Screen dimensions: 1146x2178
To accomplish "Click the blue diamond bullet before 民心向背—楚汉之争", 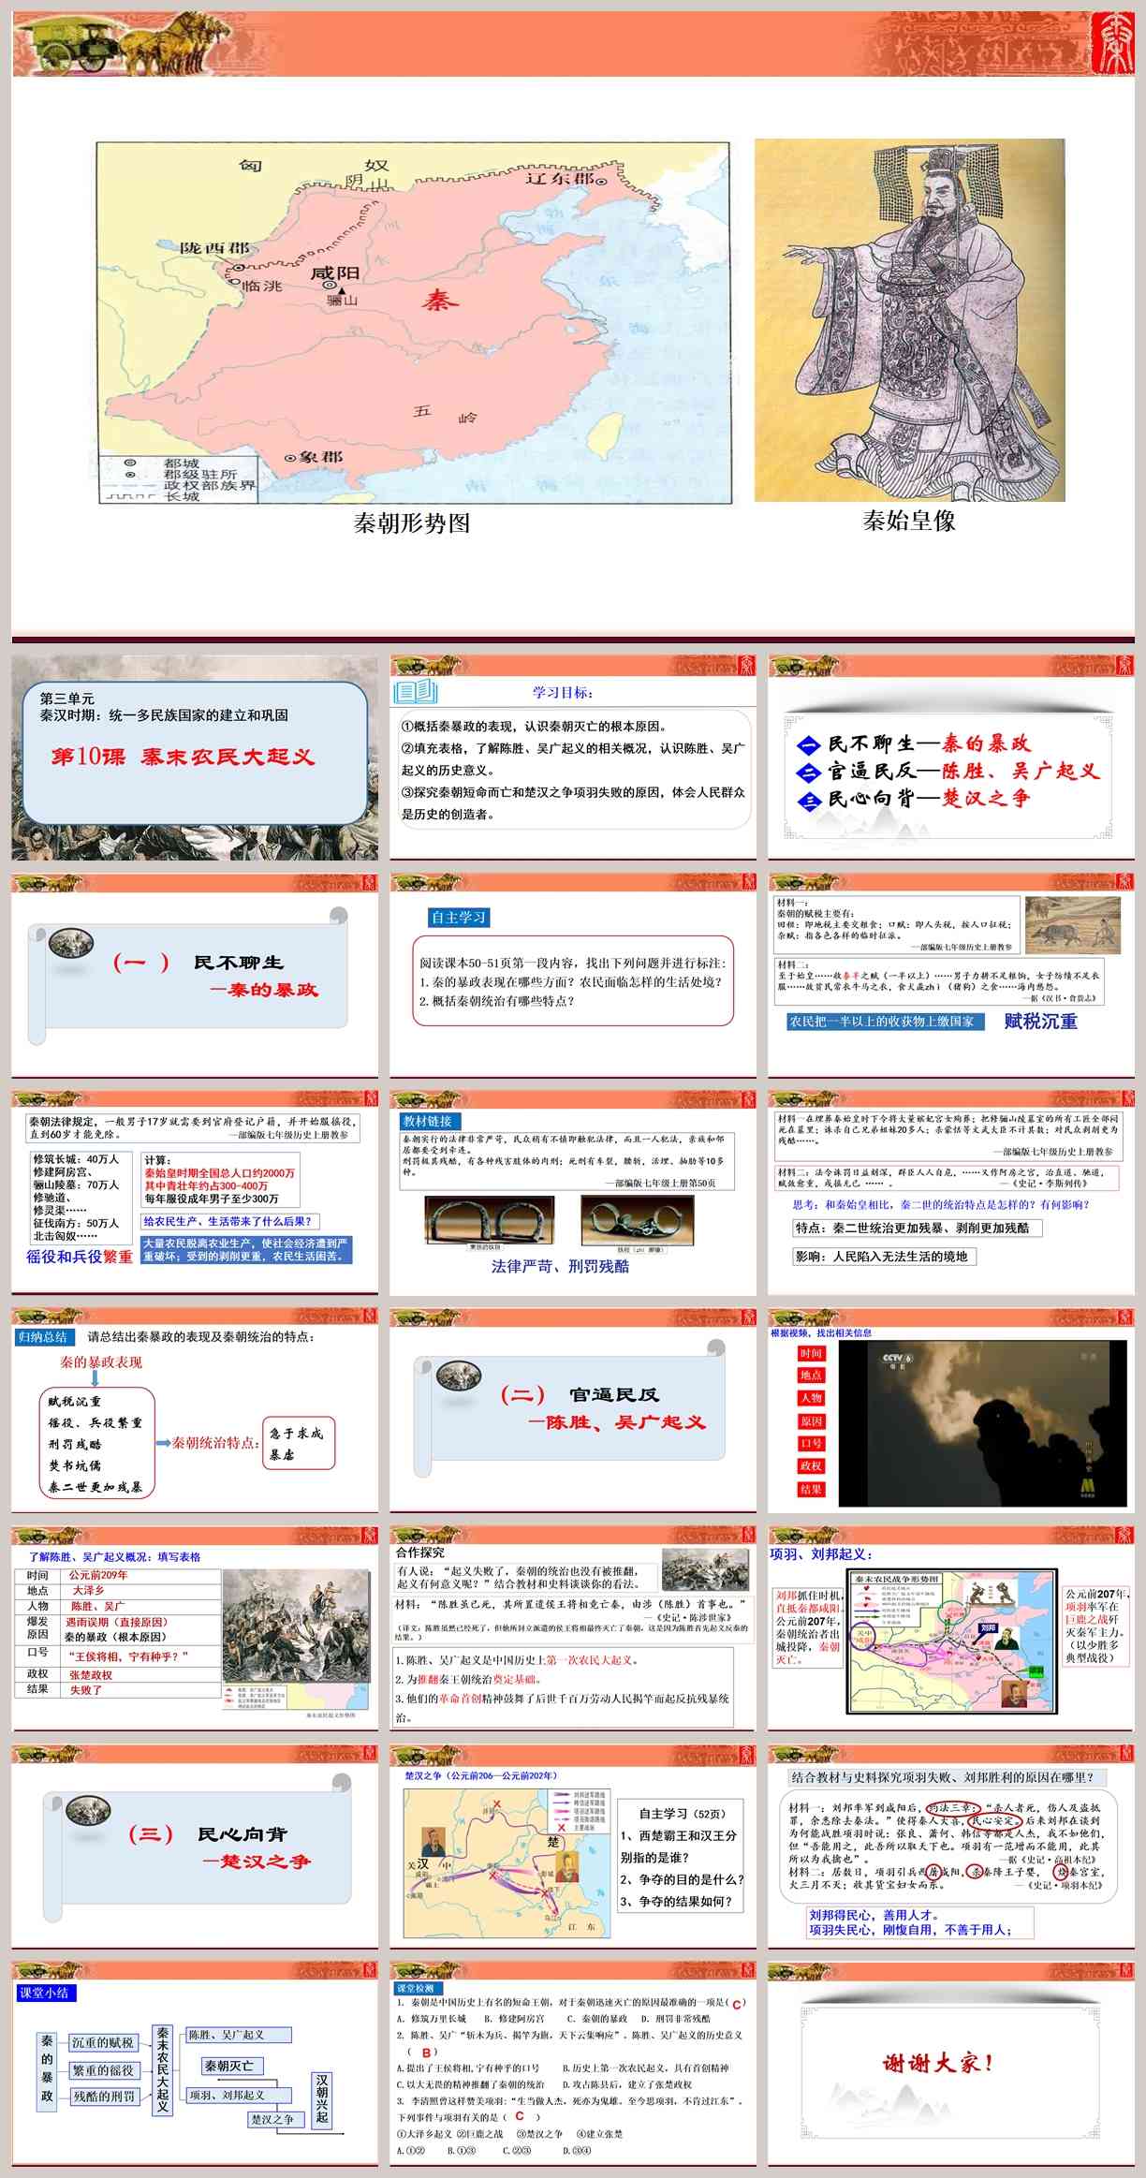I will point(808,802).
